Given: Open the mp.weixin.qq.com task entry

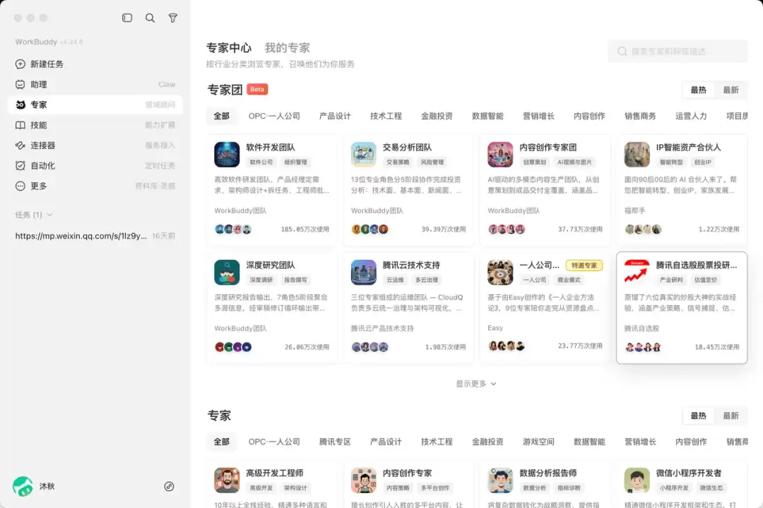Looking at the screenshot, I should [95, 236].
